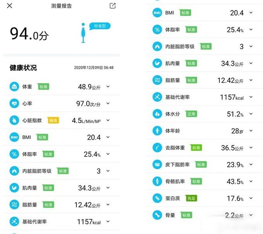Tap the 骨量 bone mass icon
The height and width of the screenshot is (234, 263).
tap(157, 215)
